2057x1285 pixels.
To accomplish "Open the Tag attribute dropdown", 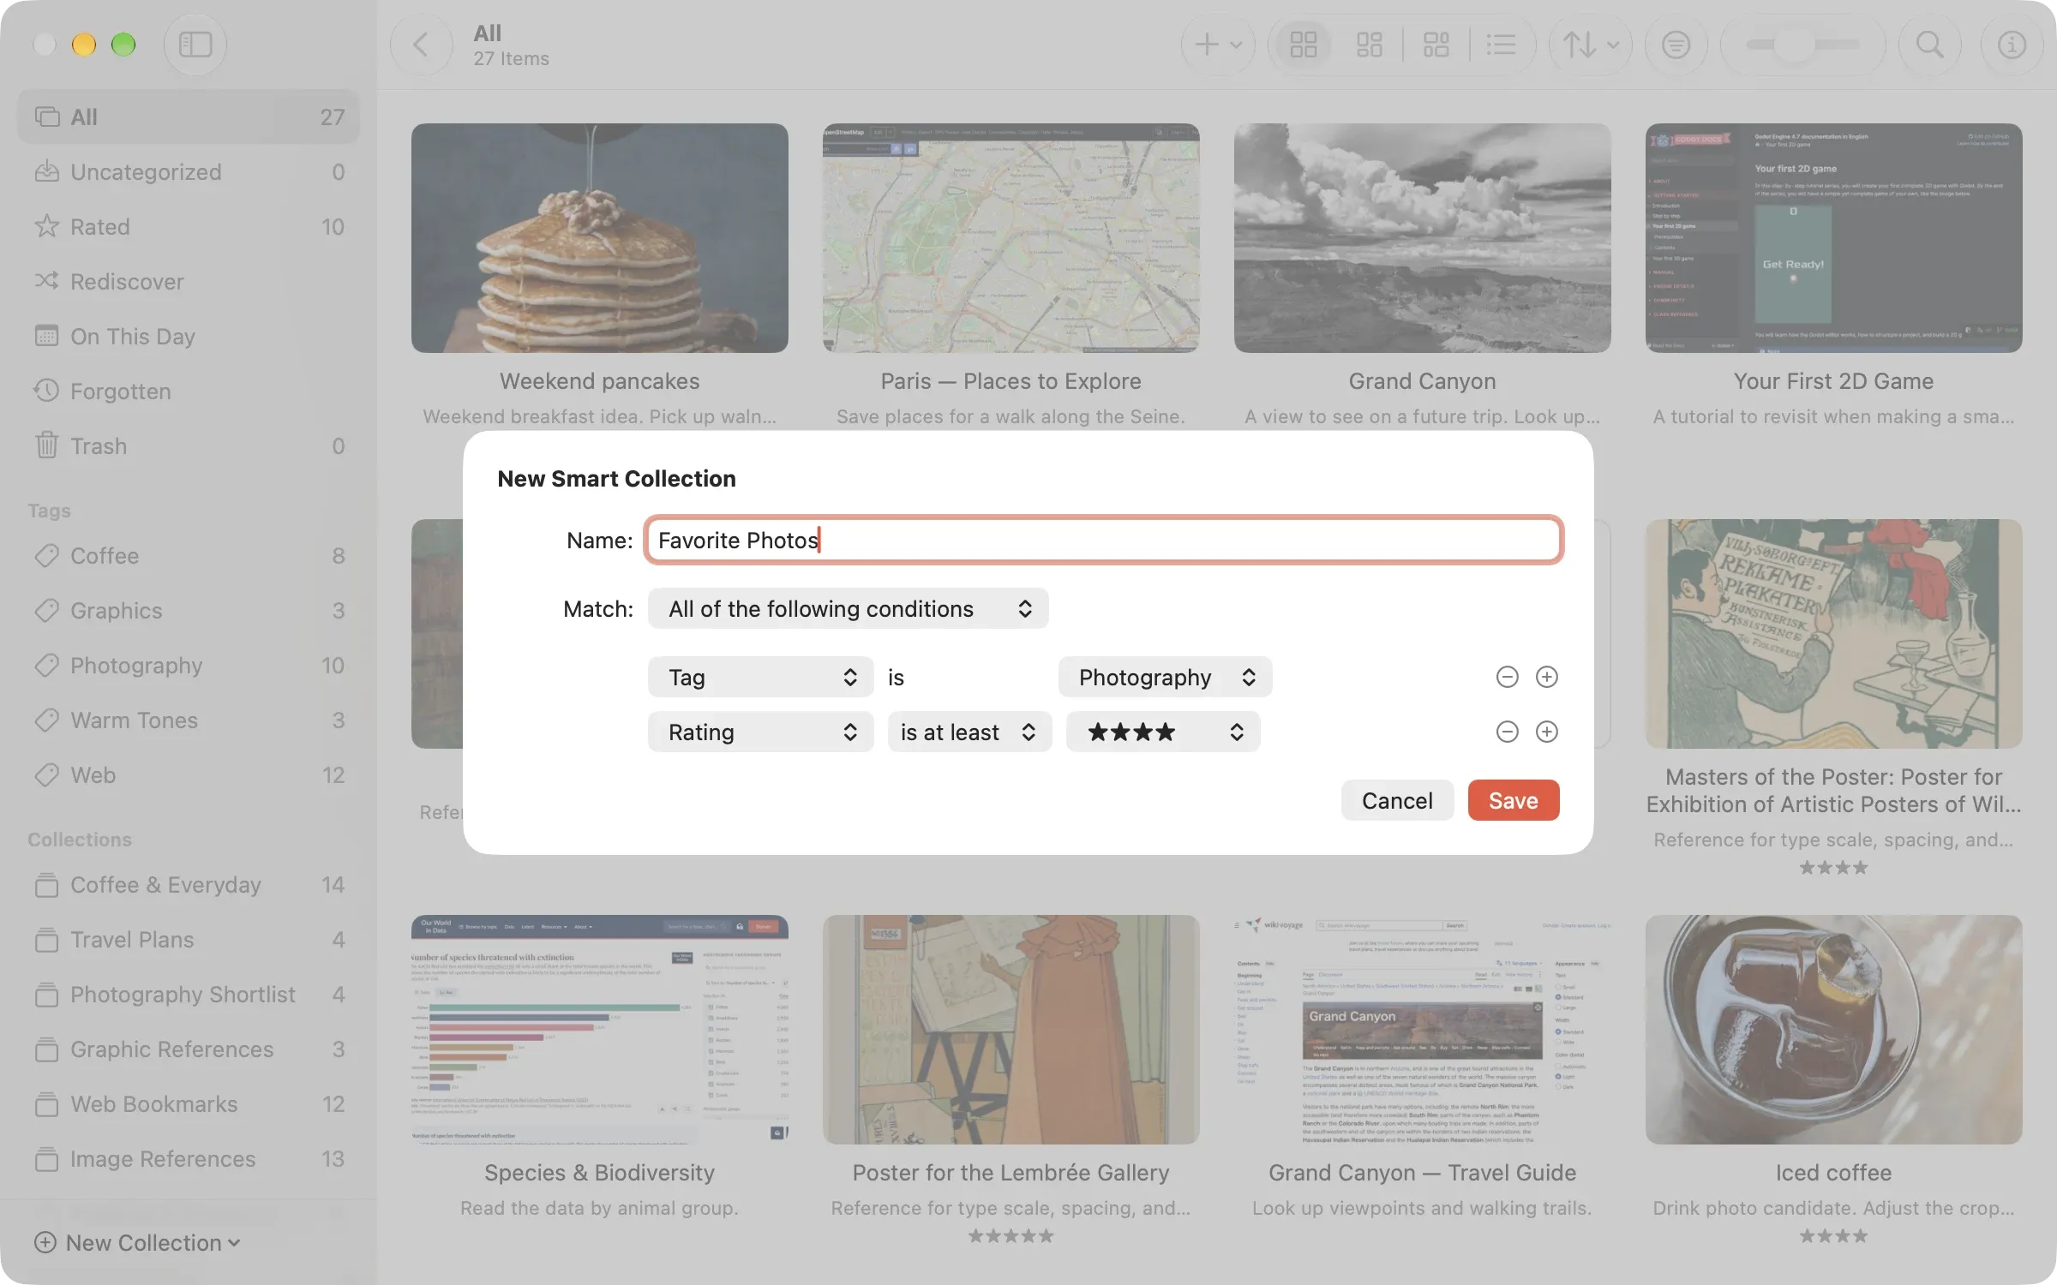I will (760, 677).
